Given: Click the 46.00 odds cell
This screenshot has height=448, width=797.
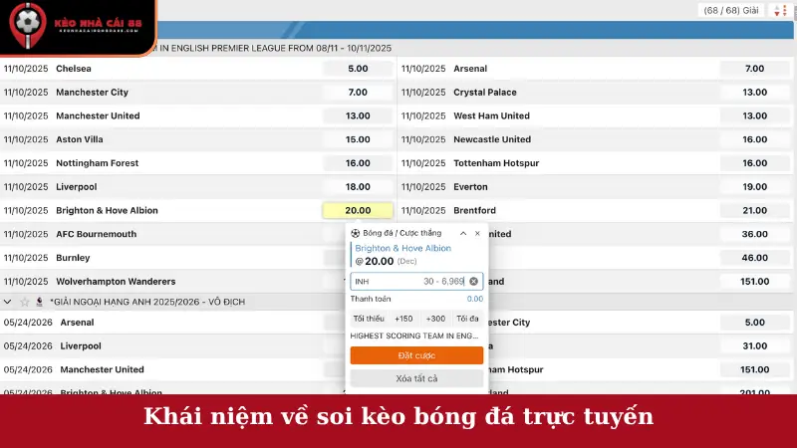Looking at the screenshot, I should pos(755,258).
